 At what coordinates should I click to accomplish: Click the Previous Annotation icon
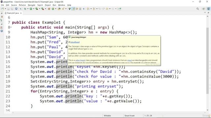(x=94, y=9)
